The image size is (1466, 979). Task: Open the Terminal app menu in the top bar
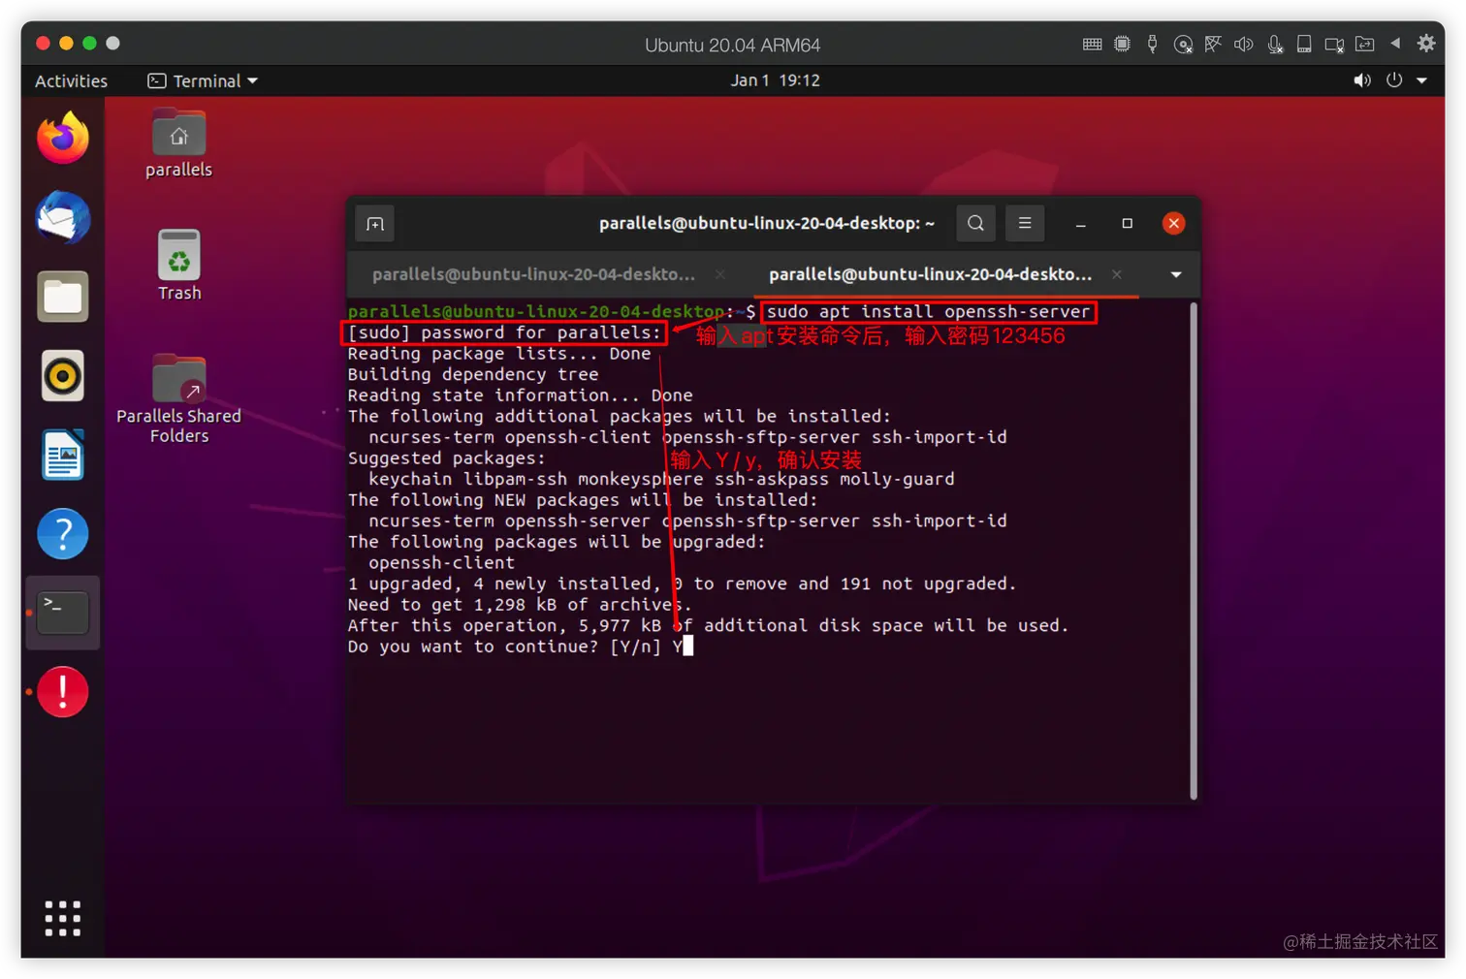(x=203, y=81)
